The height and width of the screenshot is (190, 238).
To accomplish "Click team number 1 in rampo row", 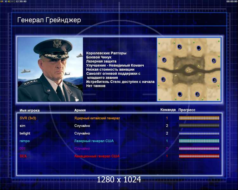I will [167, 141].
